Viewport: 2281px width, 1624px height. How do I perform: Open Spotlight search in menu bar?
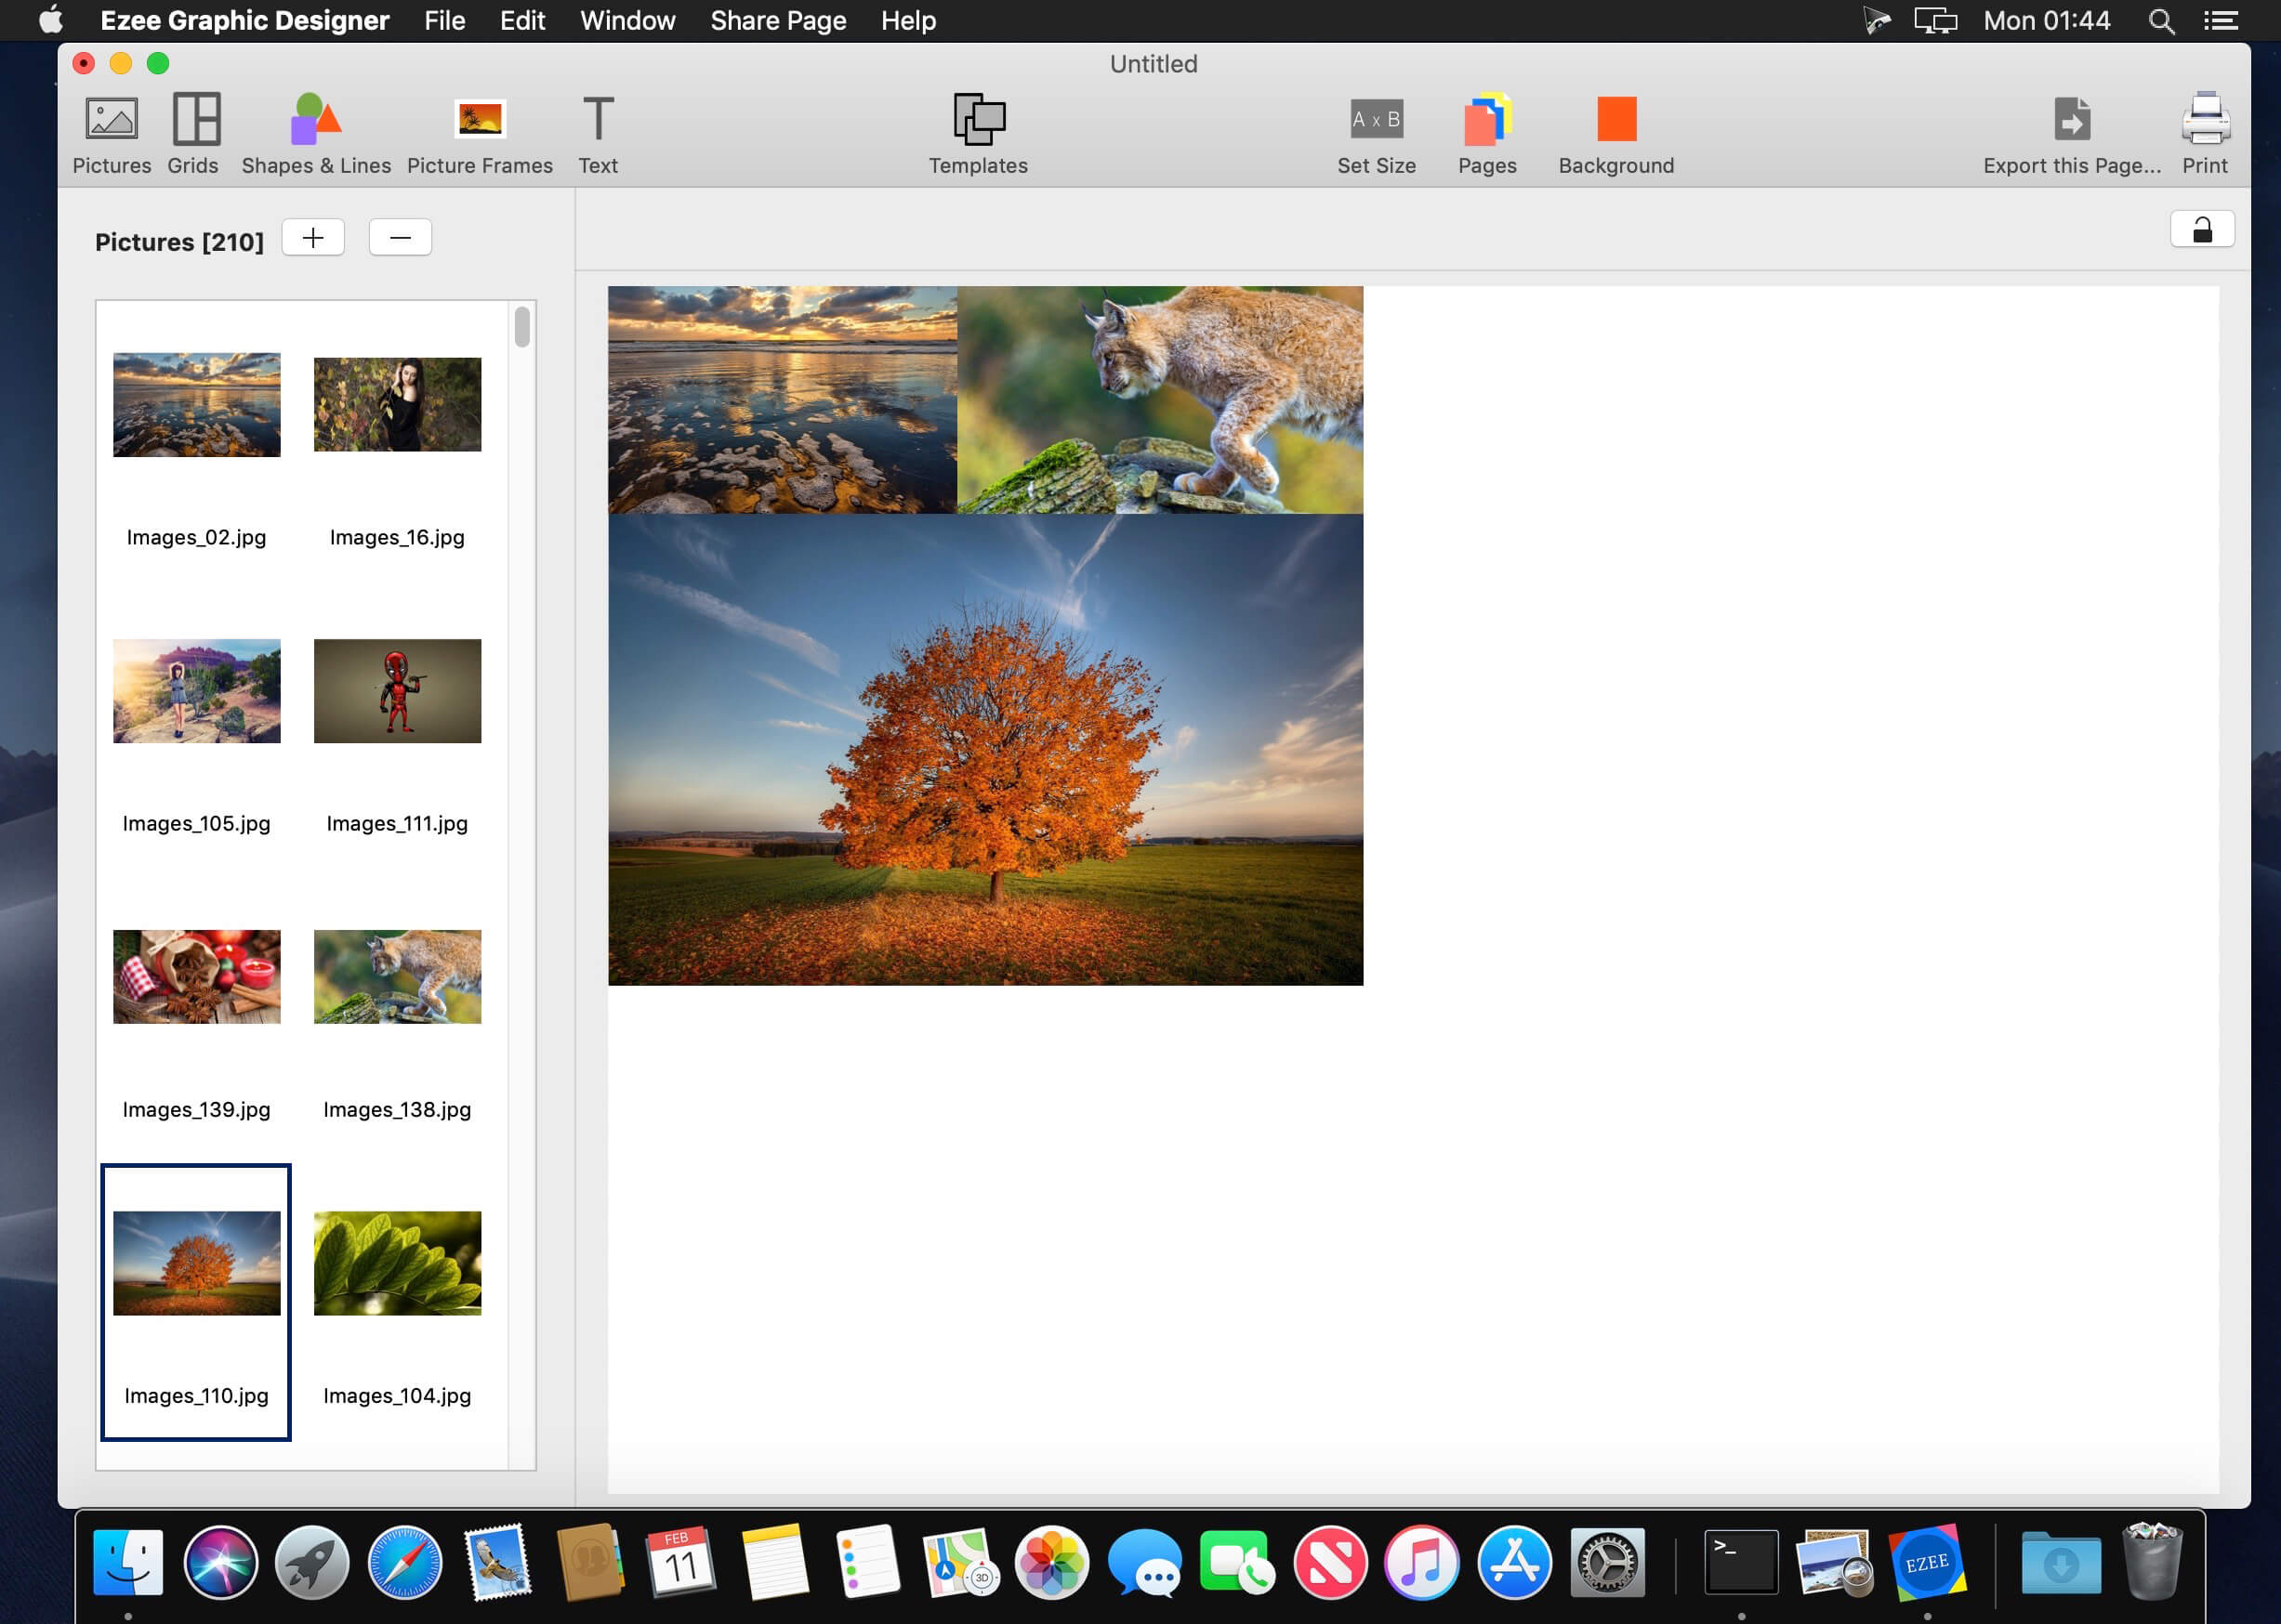pos(2161,21)
